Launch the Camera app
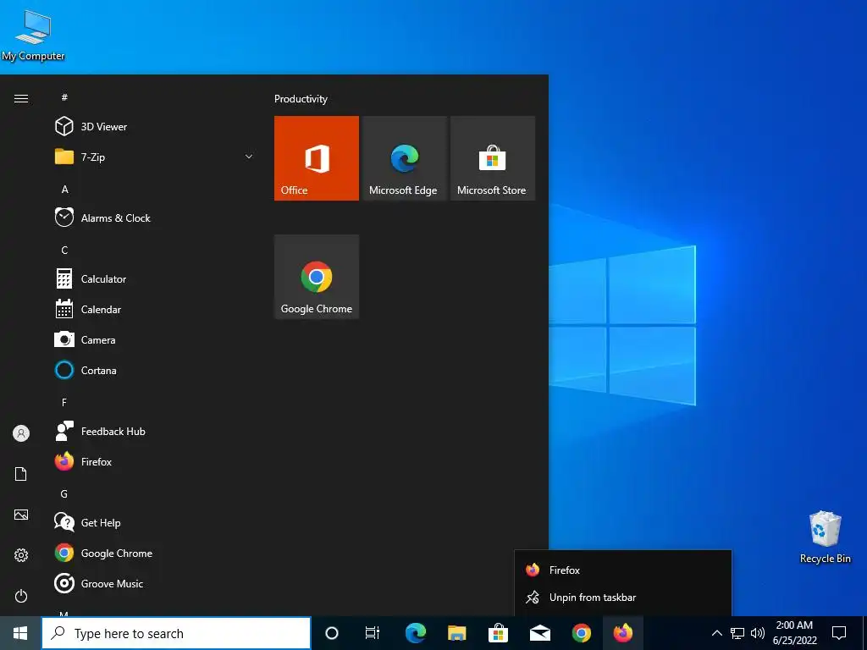 pyautogui.click(x=155, y=340)
